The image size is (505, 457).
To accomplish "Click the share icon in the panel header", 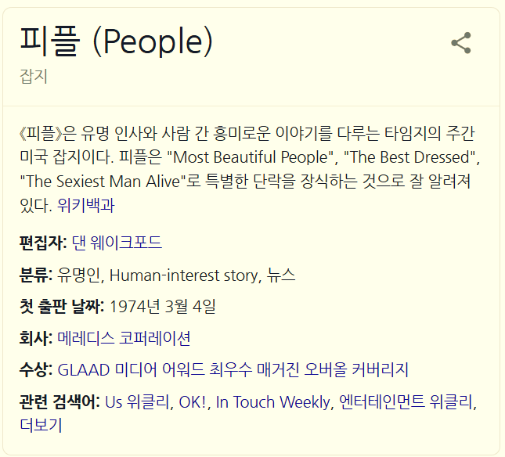I will point(461,43).
